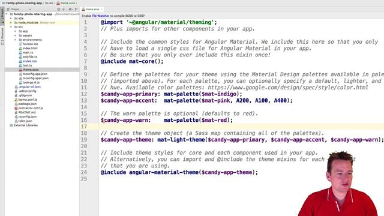Screen dimensions: 384x216
Task: Hide the Project panel with the hide icon
Action: coord(76,10)
